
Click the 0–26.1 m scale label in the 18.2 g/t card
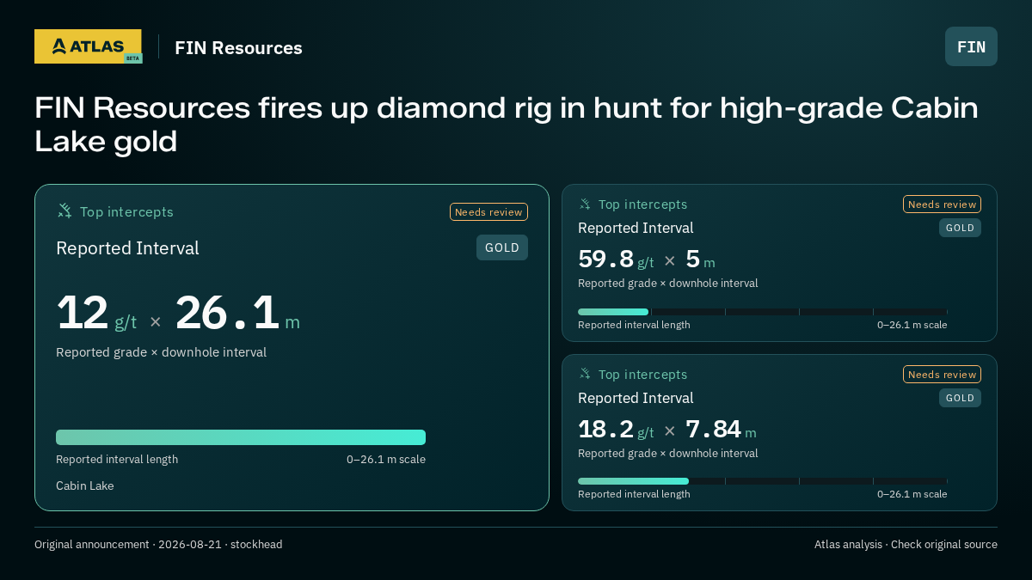tap(912, 494)
